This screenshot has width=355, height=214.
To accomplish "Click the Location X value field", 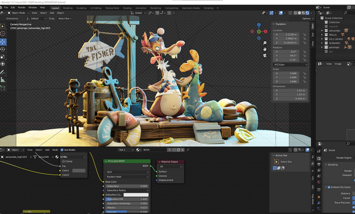I will click(x=286, y=35).
